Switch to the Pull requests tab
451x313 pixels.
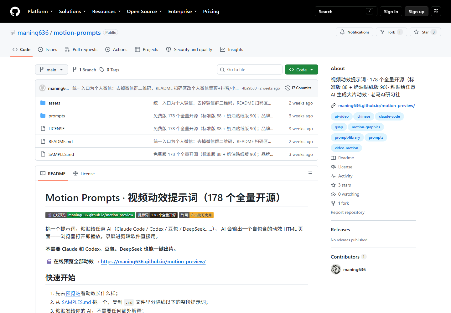coord(81,49)
